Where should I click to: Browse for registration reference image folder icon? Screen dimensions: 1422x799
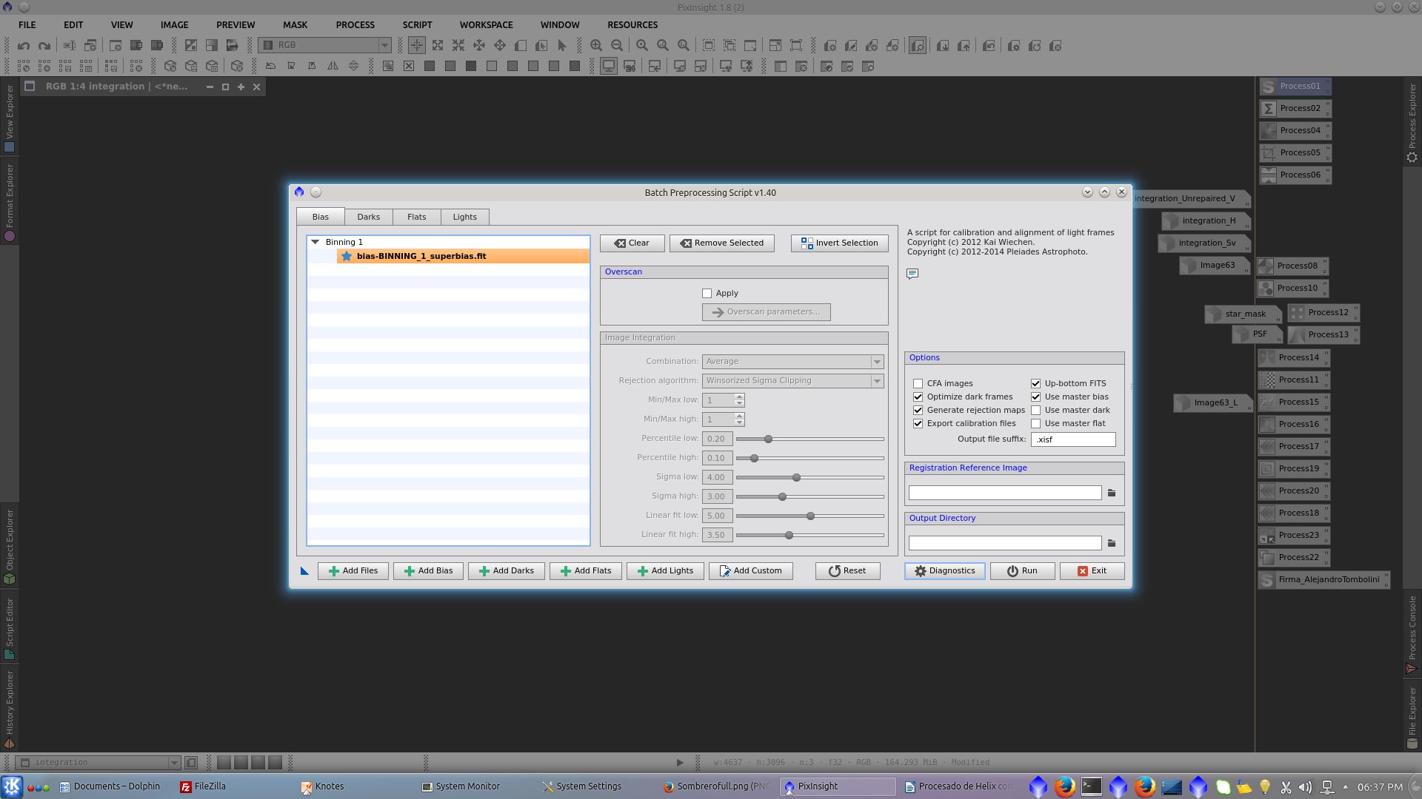(1112, 493)
